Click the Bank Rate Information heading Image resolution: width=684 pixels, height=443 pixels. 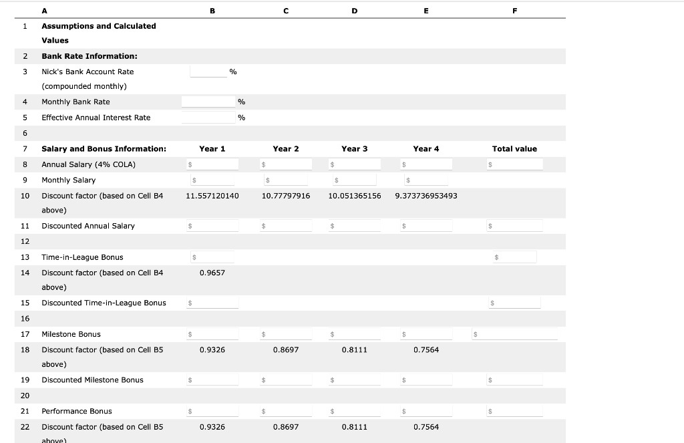coord(90,56)
